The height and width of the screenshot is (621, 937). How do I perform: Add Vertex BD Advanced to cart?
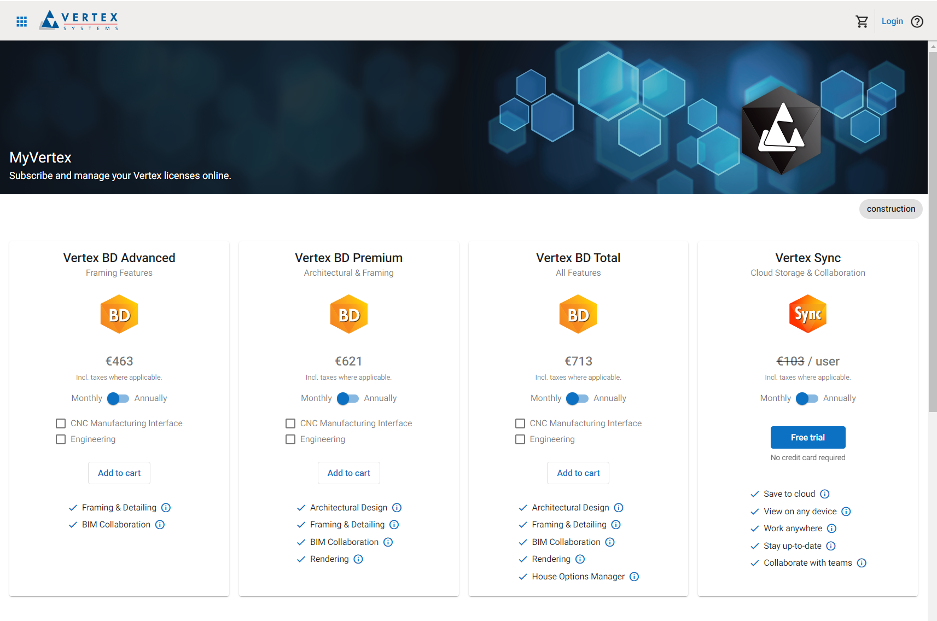[x=119, y=473]
